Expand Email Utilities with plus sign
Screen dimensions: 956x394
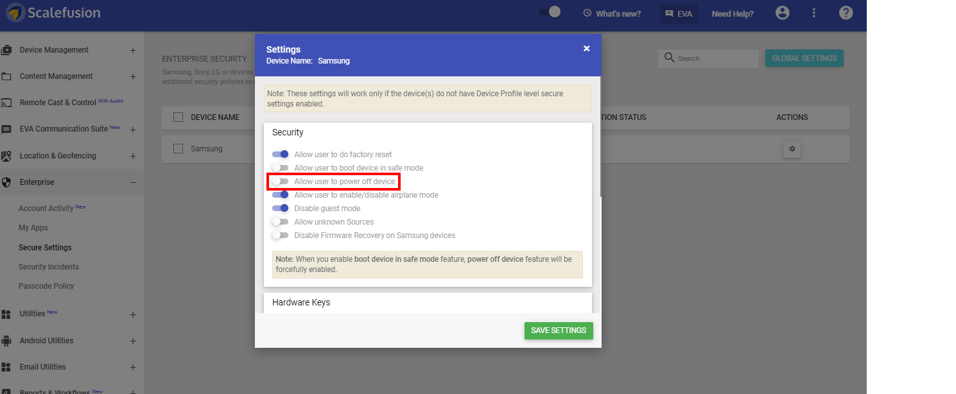pos(133,367)
